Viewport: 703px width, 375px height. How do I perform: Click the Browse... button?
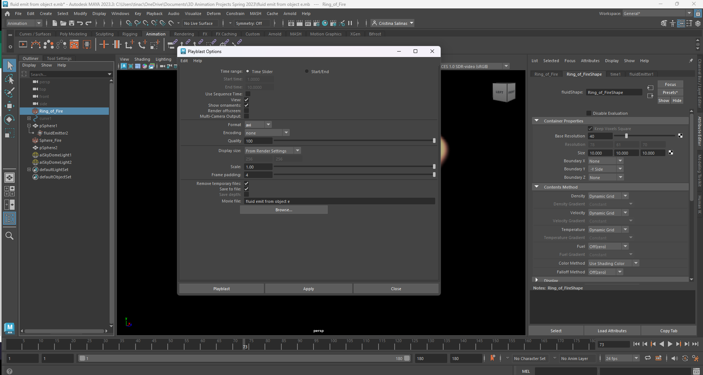[284, 210]
